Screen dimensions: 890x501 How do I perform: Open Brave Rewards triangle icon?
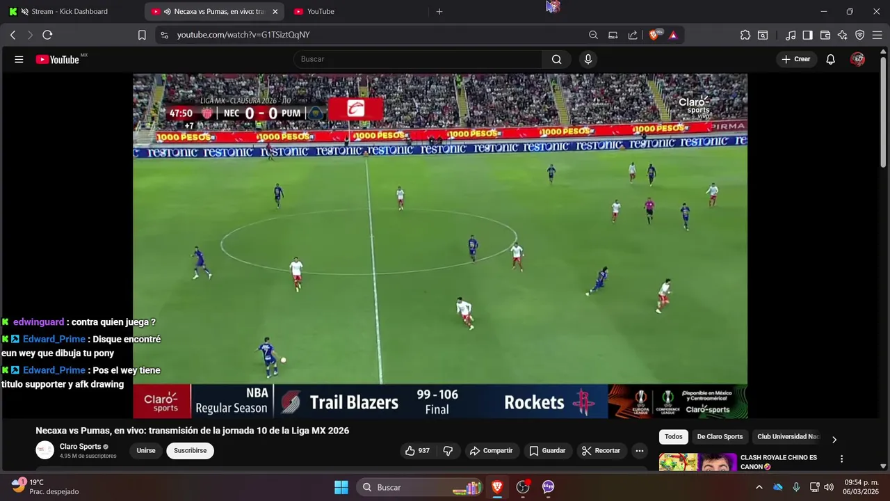(673, 35)
